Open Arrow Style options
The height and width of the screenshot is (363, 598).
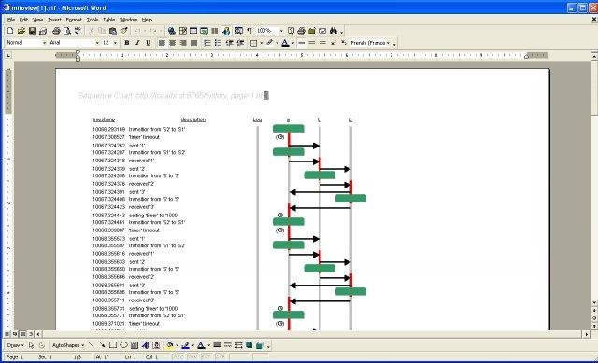pos(238,345)
